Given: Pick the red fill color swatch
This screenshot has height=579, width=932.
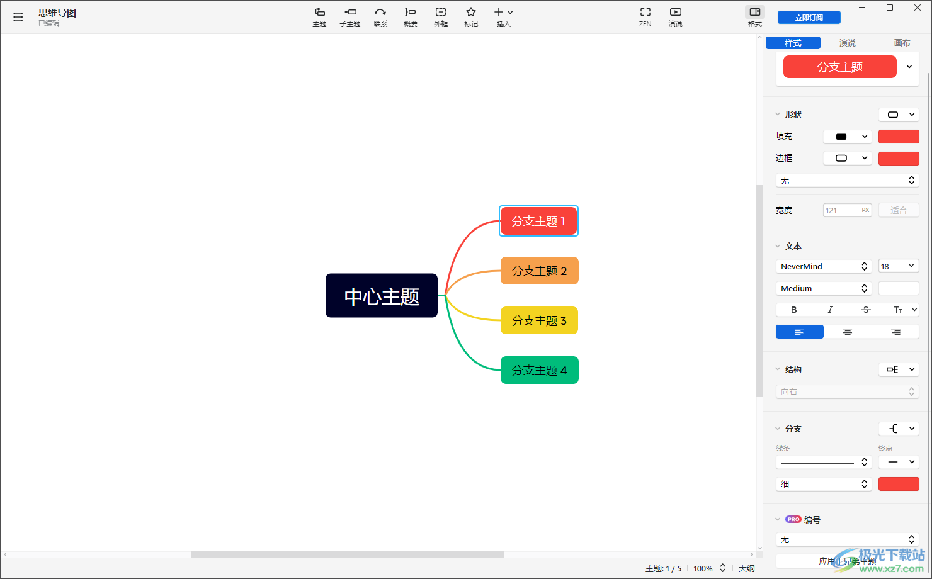Looking at the screenshot, I should [899, 137].
